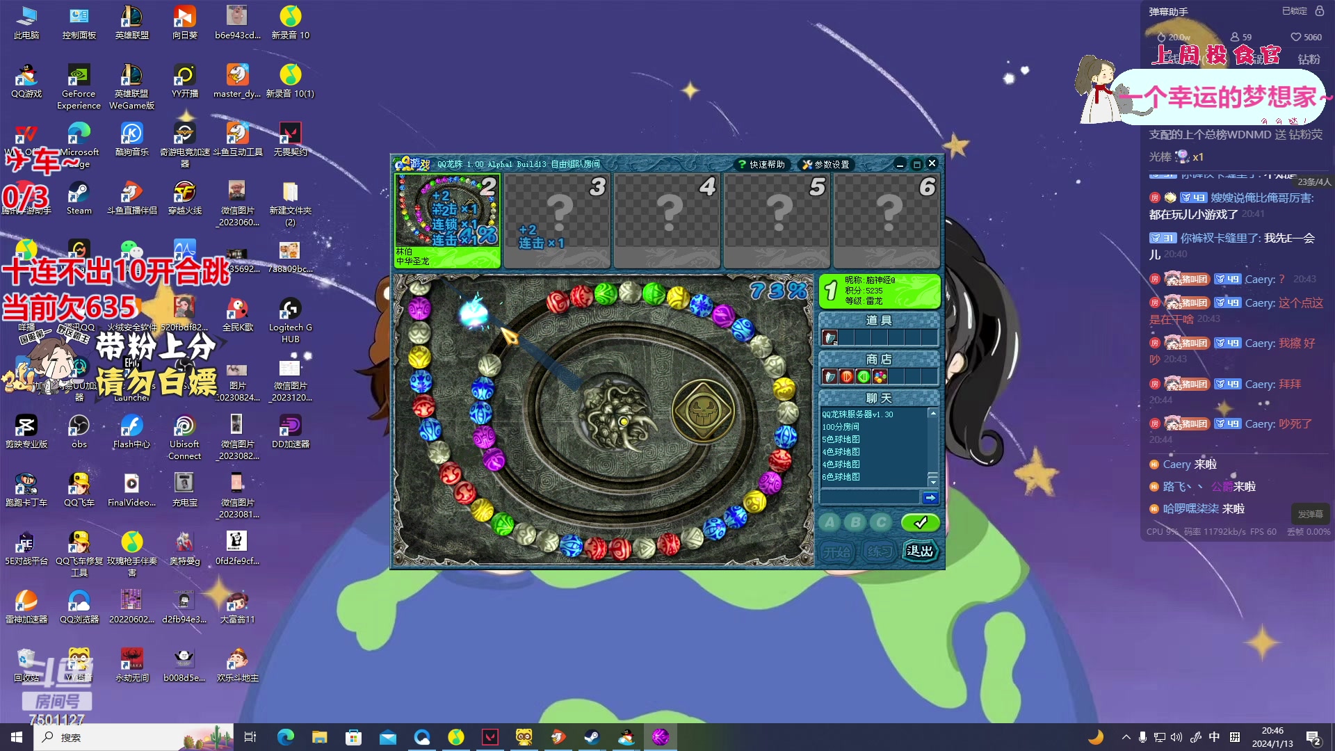Open Microsoft Edge from the taskbar
Image resolution: width=1335 pixels, height=751 pixels.
point(285,737)
